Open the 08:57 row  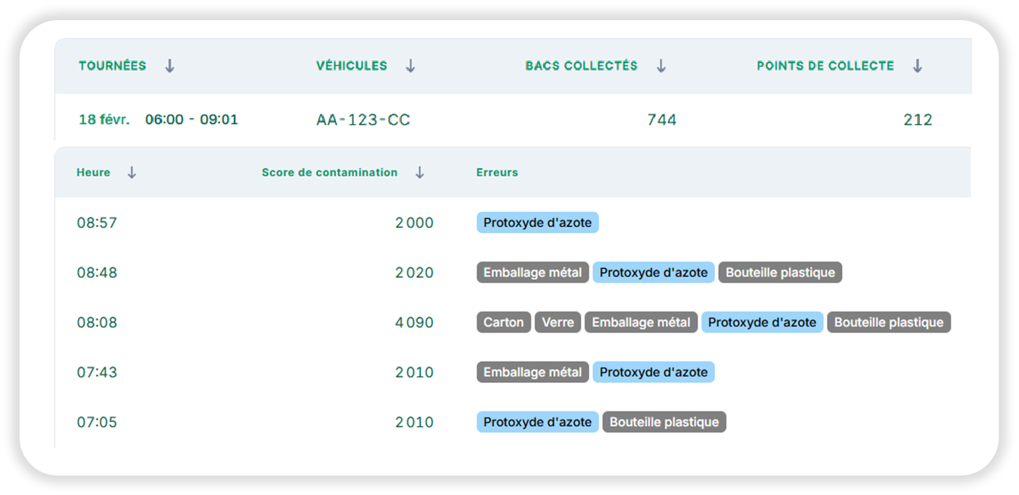513,223
